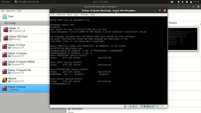Click the Running status under Debian GUI Client

[x=16, y=39]
